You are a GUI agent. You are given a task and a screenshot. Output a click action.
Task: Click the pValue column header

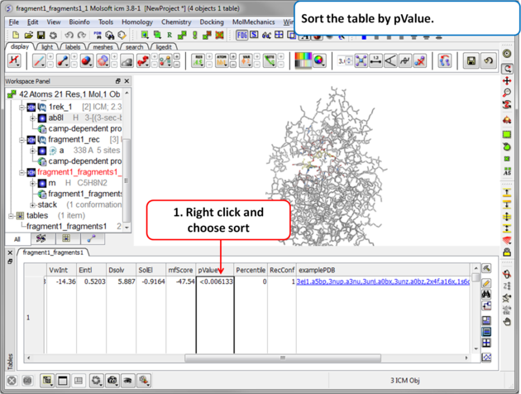213,270
